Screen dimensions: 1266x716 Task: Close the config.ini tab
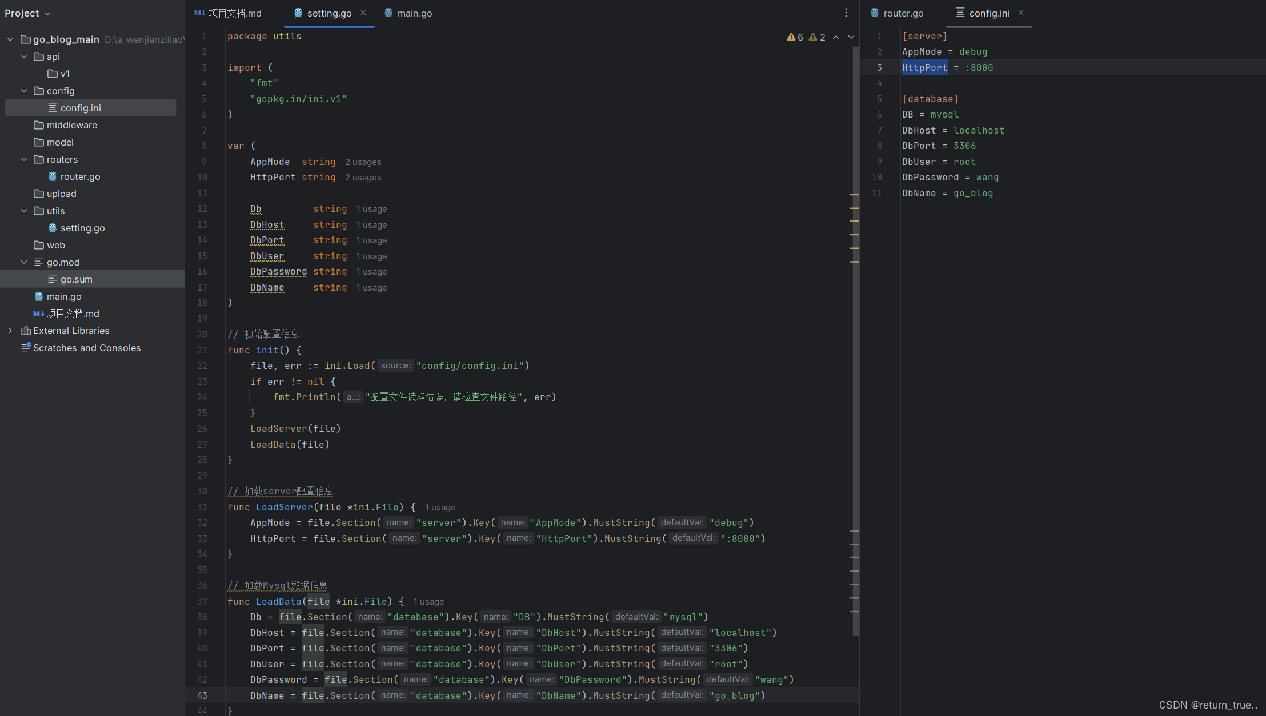click(1021, 13)
